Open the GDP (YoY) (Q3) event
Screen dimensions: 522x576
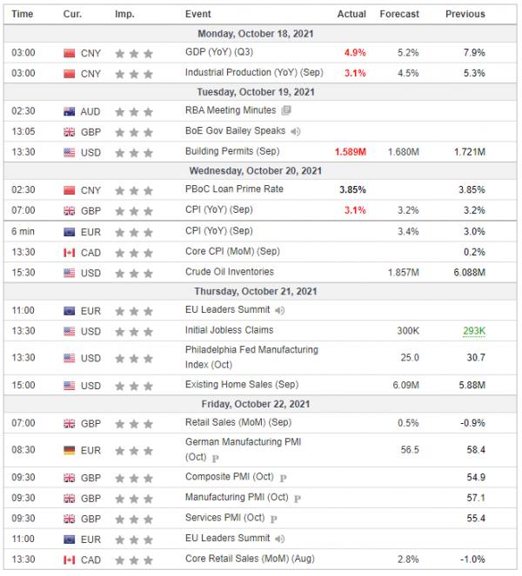tap(219, 52)
